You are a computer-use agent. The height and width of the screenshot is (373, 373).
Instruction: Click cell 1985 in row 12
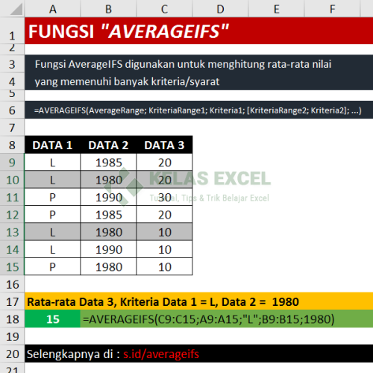tap(108, 214)
